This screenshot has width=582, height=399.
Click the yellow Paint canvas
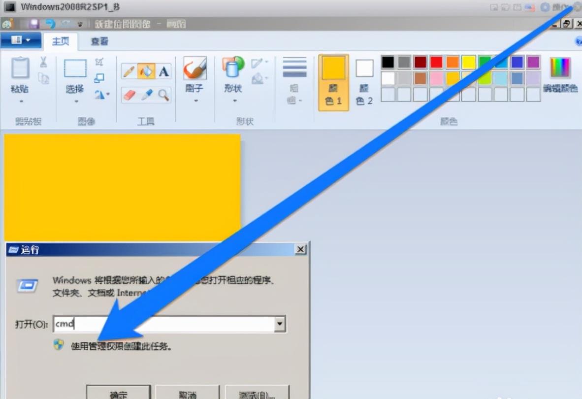point(122,188)
